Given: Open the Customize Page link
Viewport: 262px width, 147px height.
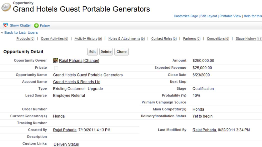Looking at the screenshot, I should click(x=186, y=16).
